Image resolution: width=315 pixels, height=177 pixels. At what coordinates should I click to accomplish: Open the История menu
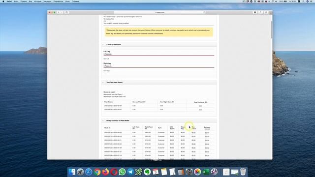(37, 1)
